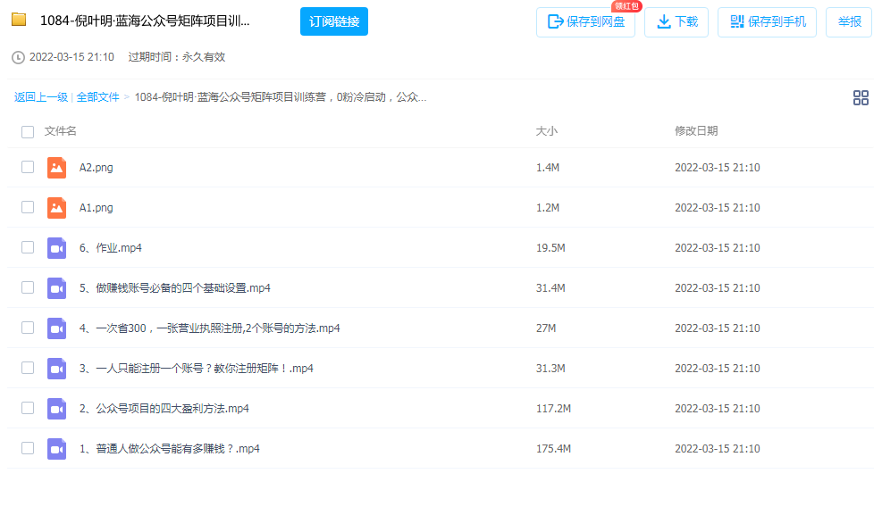Open file A2.png
882x515 pixels.
(97, 168)
